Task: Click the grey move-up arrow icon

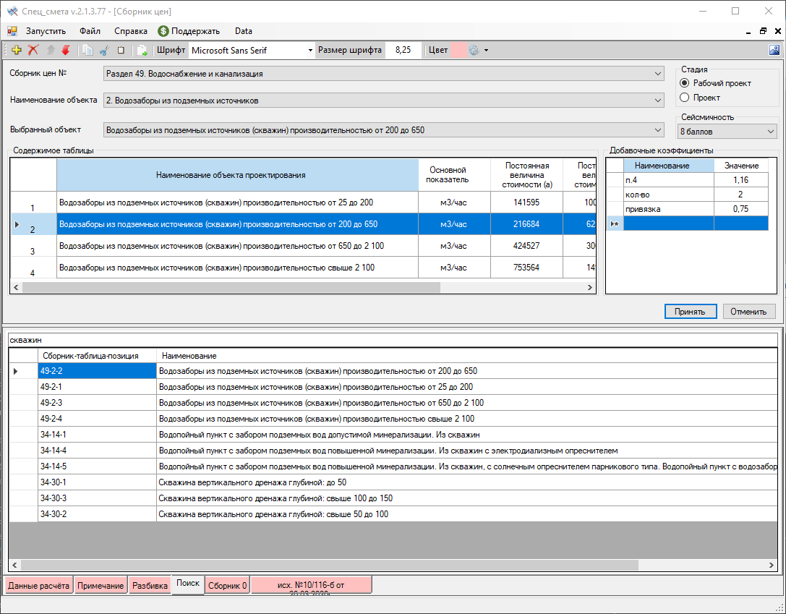Action: [x=50, y=50]
